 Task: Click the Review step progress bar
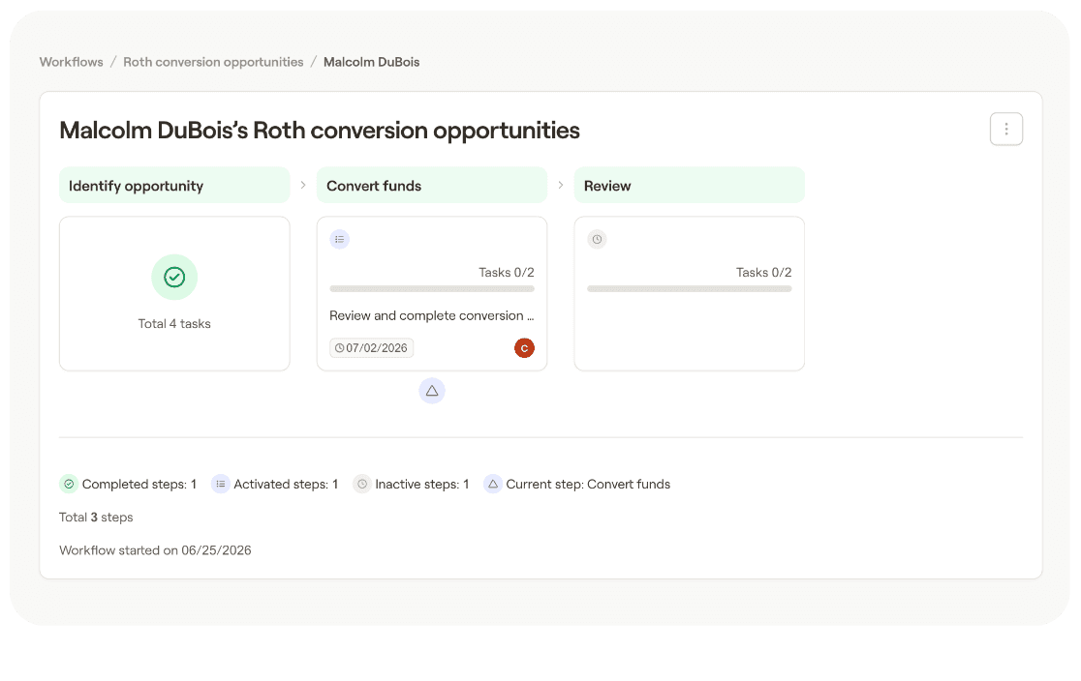690,289
